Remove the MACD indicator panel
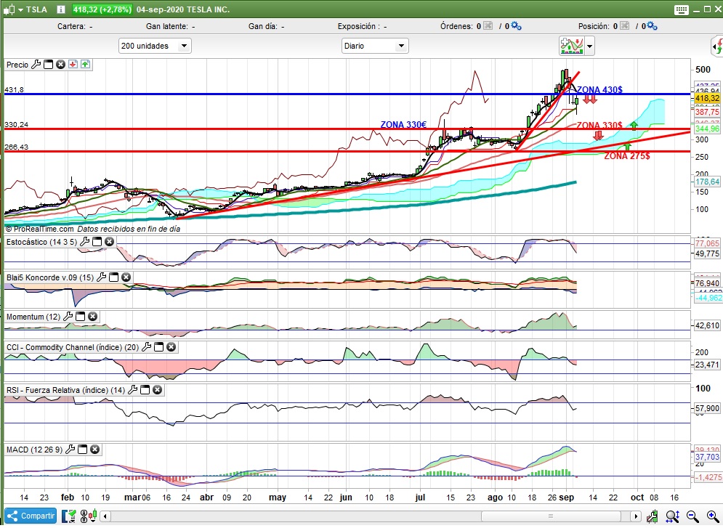The width and height of the screenshot is (723, 528). click(x=95, y=450)
